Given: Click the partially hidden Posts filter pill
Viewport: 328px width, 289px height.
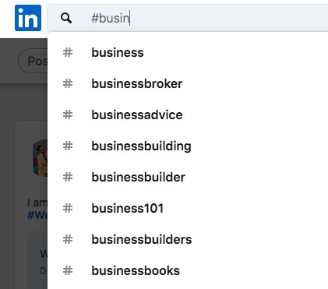Looking at the screenshot, I should 33,61.
